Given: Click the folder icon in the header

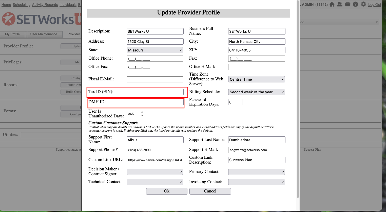Looking at the screenshot, I should pos(348,4).
